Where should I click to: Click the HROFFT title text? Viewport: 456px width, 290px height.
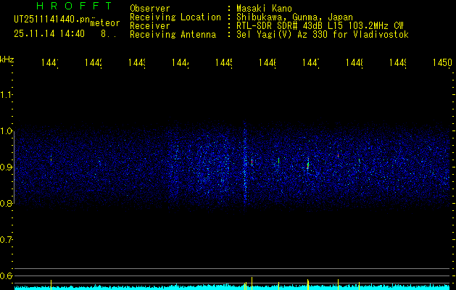74,6
